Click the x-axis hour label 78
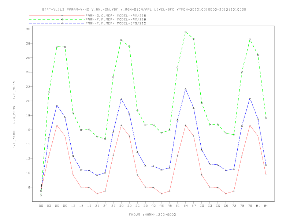Viewport: 290px width, 224px height. tap(250, 206)
